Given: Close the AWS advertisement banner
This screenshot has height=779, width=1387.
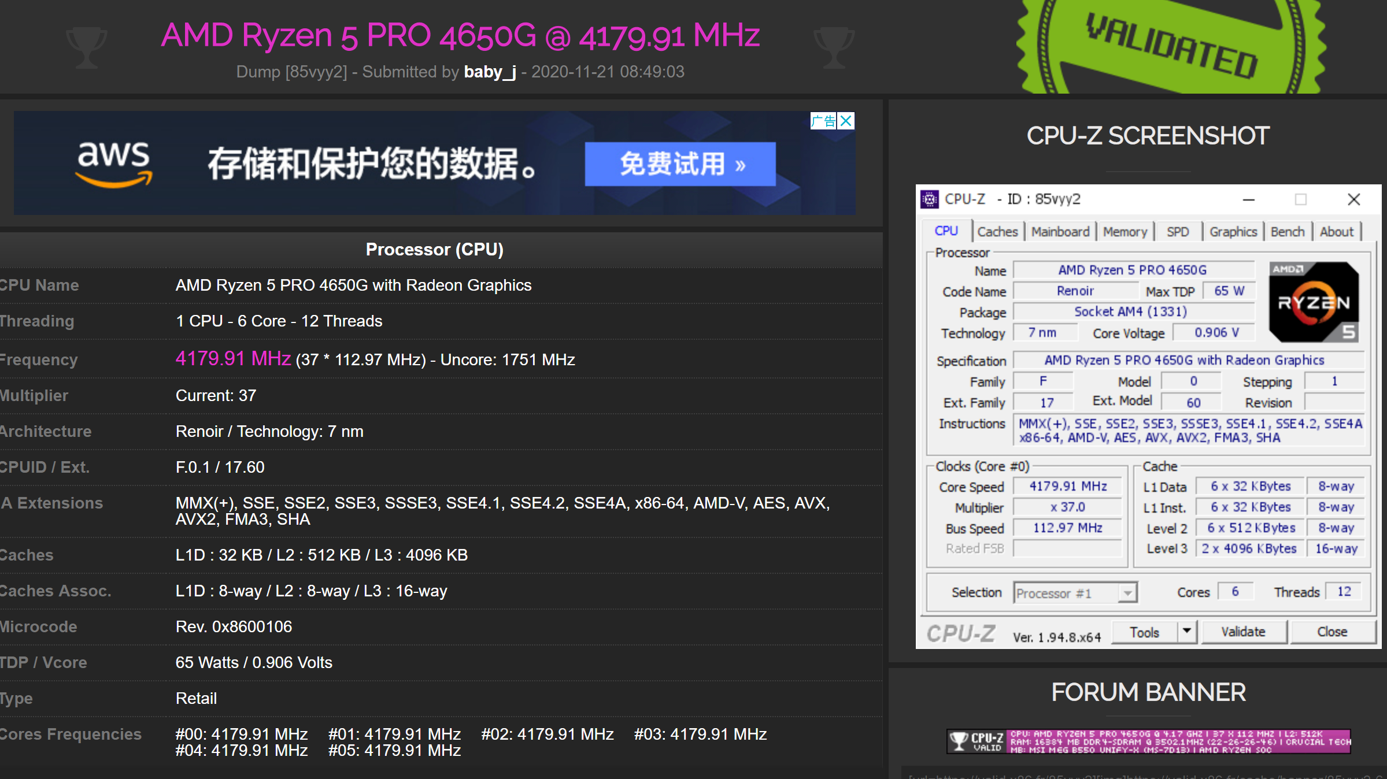Looking at the screenshot, I should [846, 121].
